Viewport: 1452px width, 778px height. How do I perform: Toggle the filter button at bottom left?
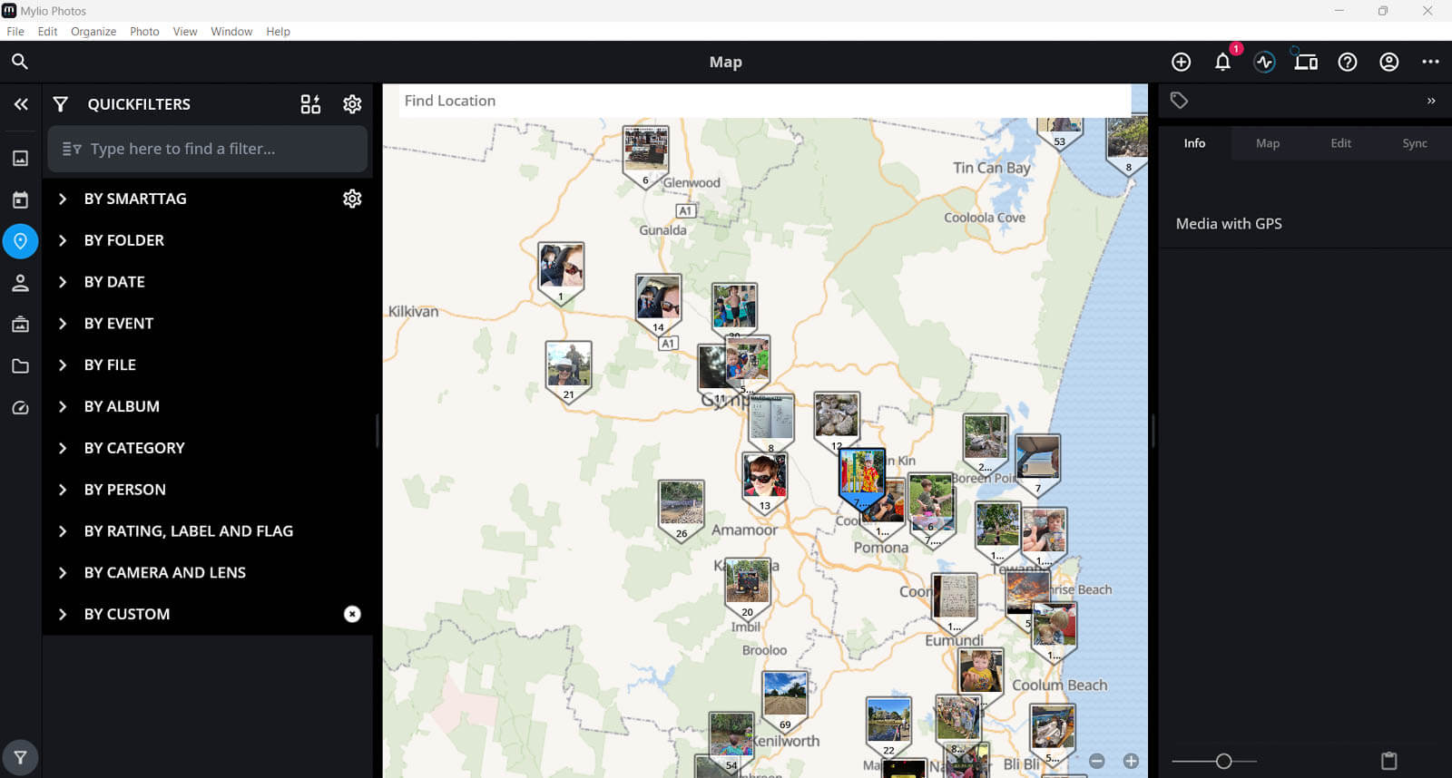20,757
